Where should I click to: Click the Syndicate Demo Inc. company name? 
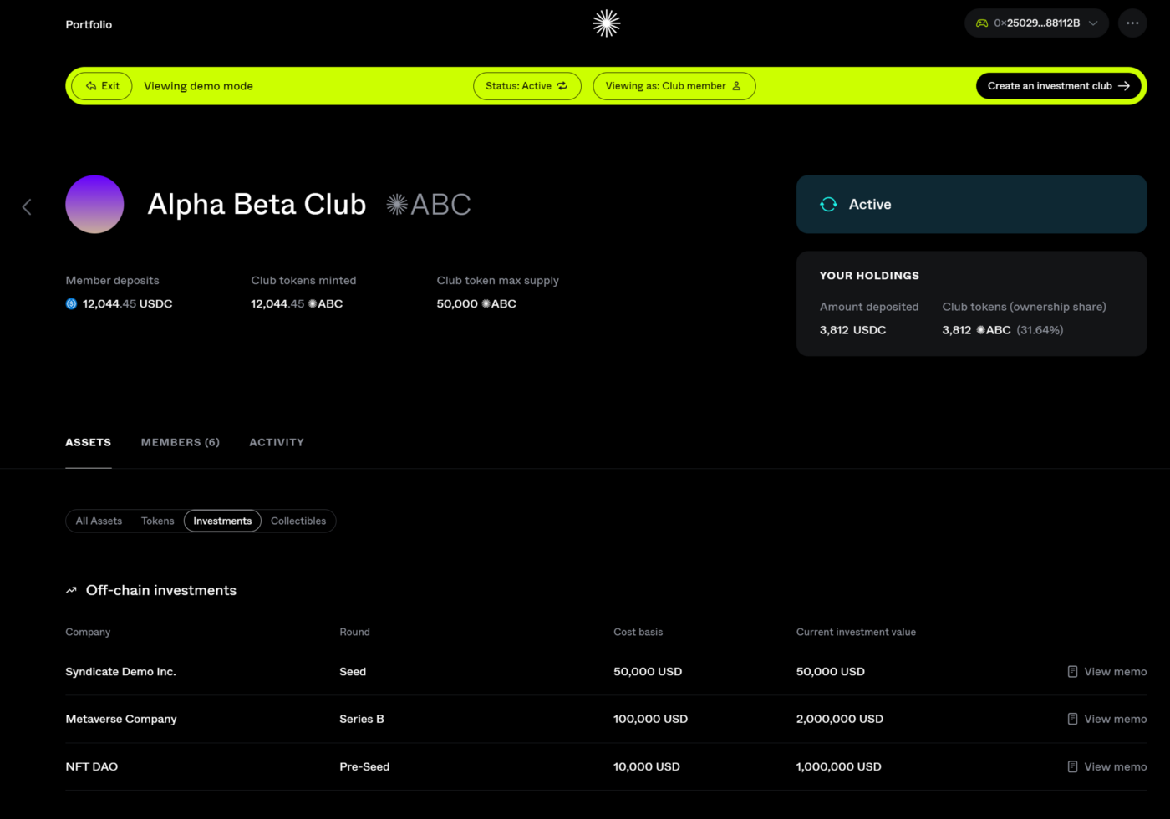(120, 671)
